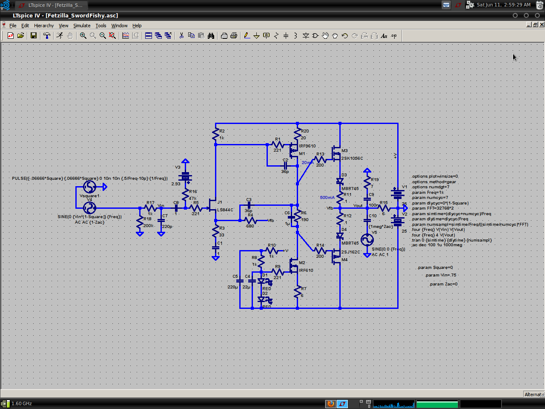
Task: Click the Print Setup icon
Action: click(224, 36)
